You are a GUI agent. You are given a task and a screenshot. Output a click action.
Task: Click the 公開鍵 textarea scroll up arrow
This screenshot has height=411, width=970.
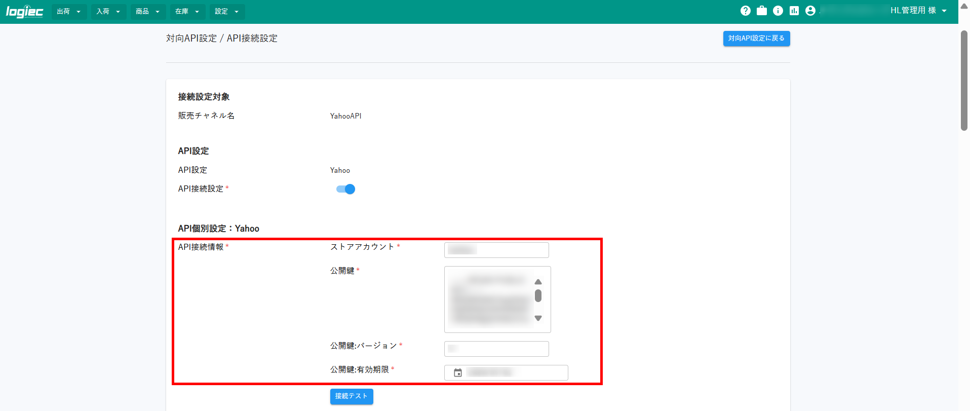click(538, 282)
